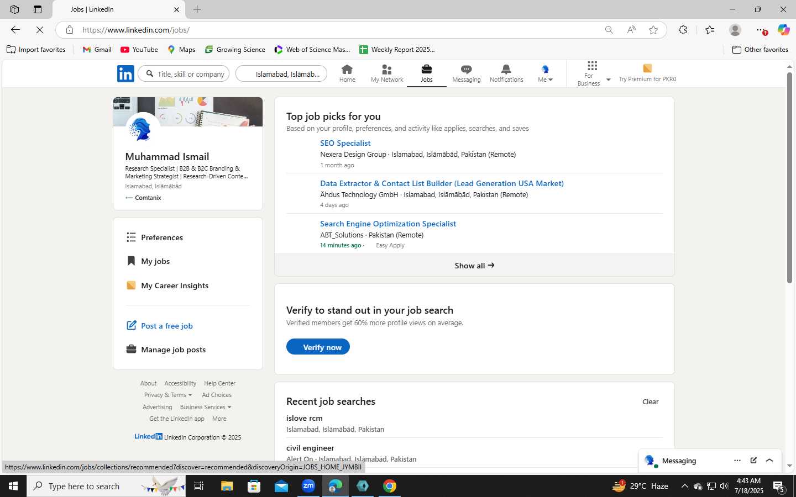The height and width of the screenshot is (497, 796).
Task: Open a new browser tab
Action: tap(197, 9)
